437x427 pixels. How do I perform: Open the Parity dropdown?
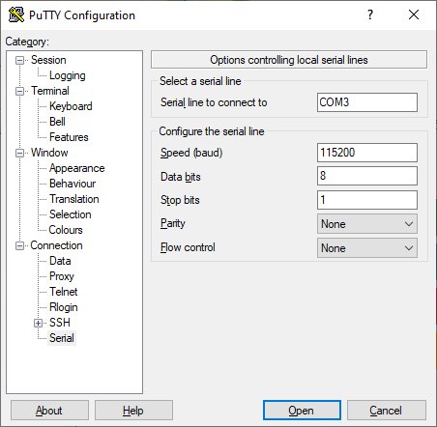click(x=367, y=224)
